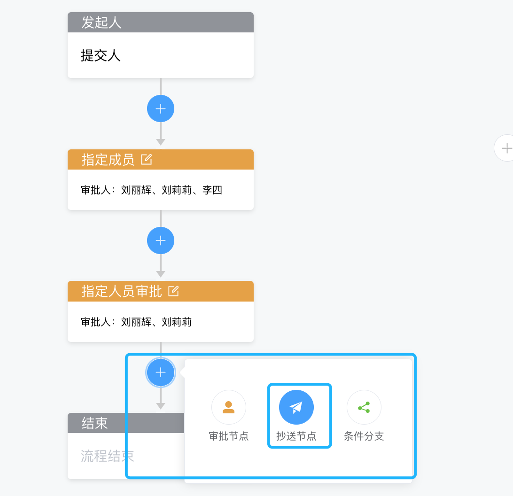The height and width of the screenshot is (496, 513).
Task: Select the 抄送节点 paper plane icon
Action: pos(296,407)
